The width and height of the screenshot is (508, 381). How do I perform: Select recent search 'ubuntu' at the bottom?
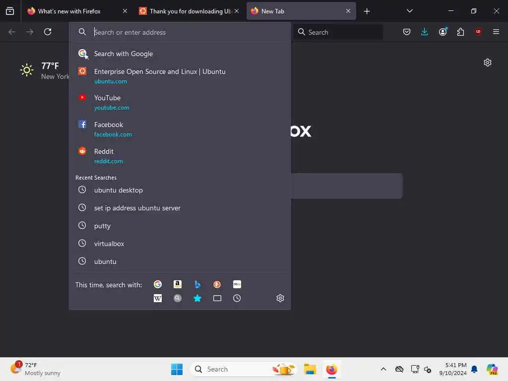(180, 261)
